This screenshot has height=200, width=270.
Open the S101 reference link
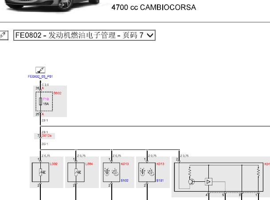click(x=160, y=180)
